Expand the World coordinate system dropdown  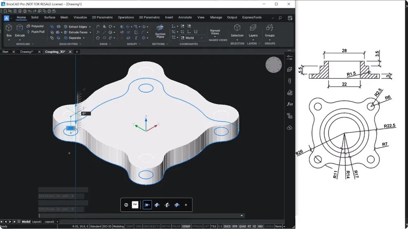pos(202,38)
